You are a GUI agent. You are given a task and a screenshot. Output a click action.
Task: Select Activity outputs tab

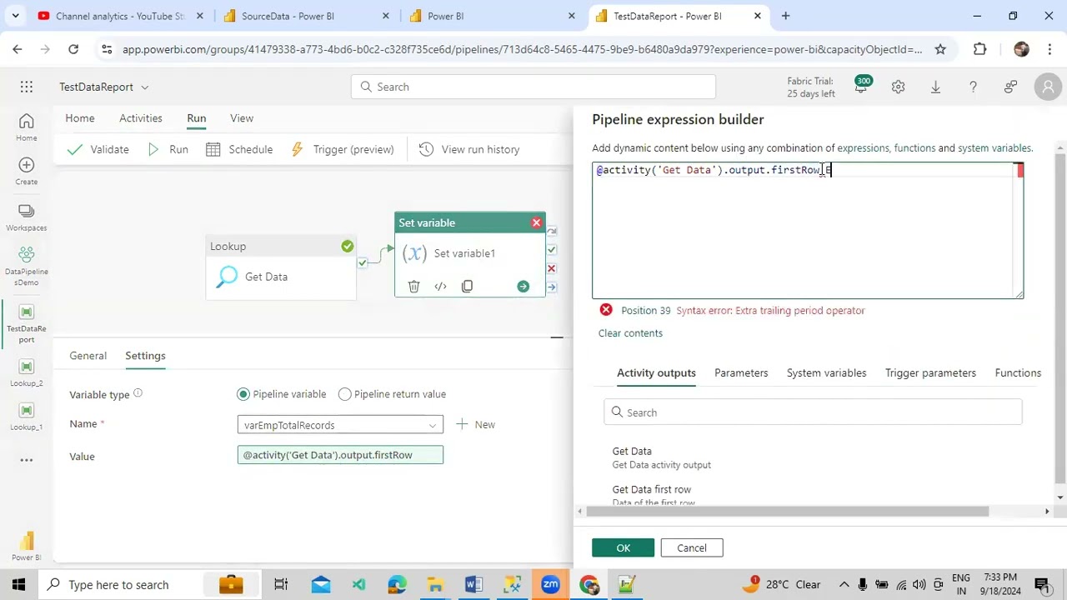(656, 372)
